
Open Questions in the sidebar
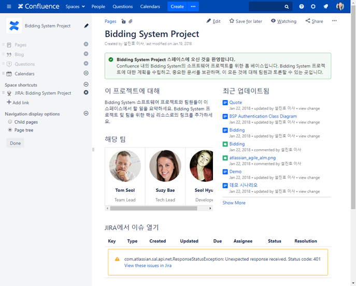tap(25, 64)
